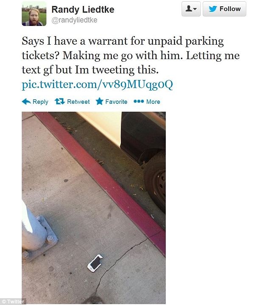Click the three-dot more icon
This screenshot has width=269, height=305.
click(139, 101)
